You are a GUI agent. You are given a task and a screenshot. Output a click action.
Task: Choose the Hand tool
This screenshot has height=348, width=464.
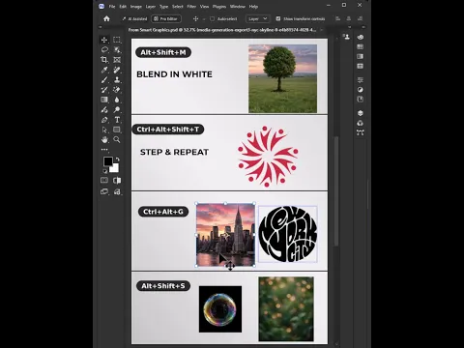point(104,139)
